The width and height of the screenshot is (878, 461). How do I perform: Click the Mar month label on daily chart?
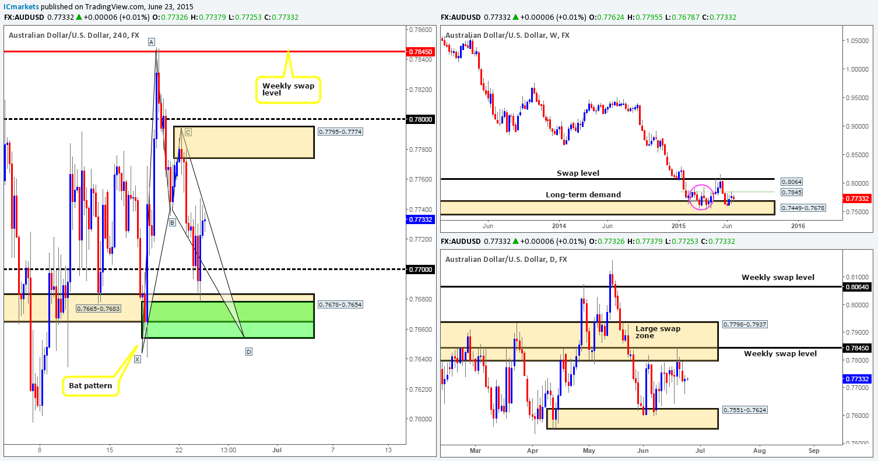(x=476, y=451)
